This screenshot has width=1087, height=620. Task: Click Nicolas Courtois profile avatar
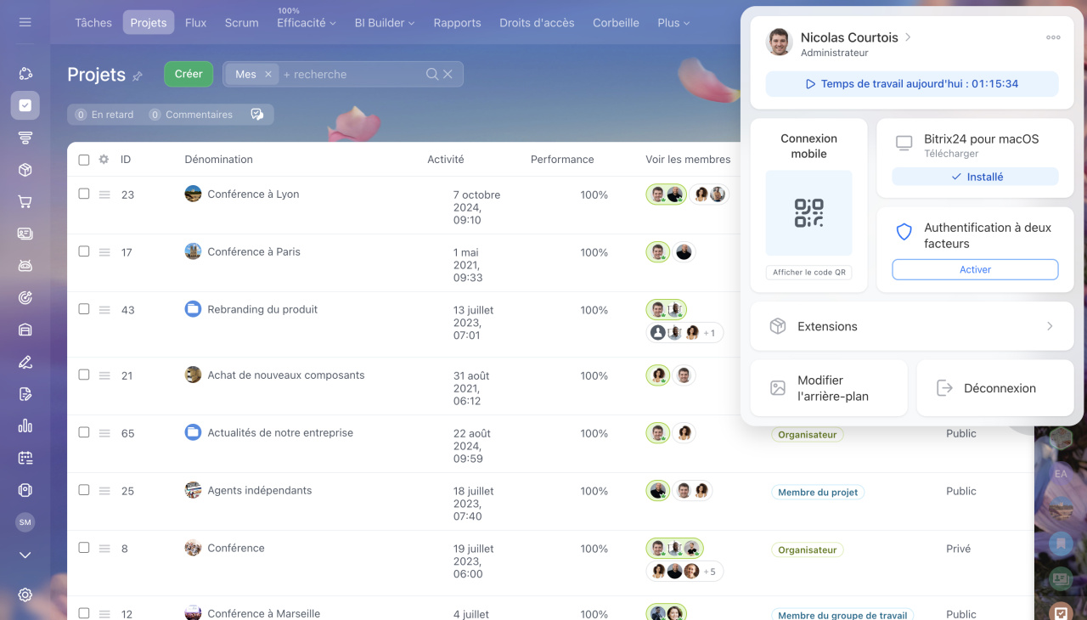tap(779, 42)
